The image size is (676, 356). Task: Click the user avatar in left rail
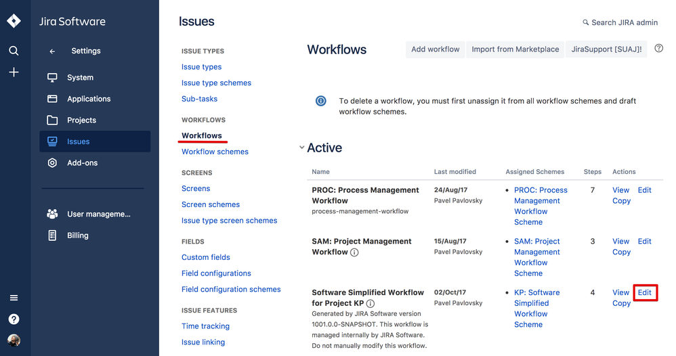pyautogui.click(x=14, y=340)
